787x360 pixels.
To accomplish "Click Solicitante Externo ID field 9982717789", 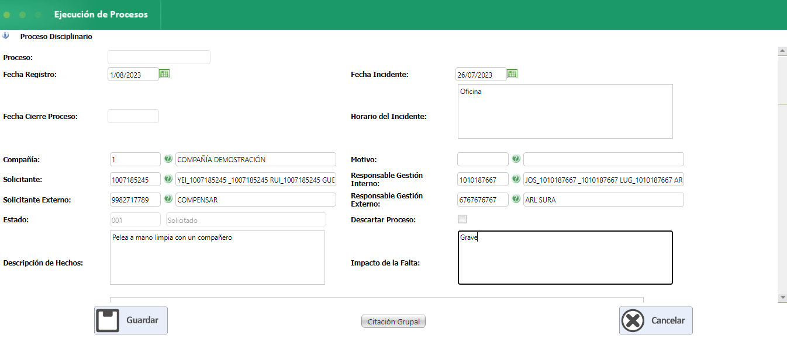I will click(x=135, y=200).
